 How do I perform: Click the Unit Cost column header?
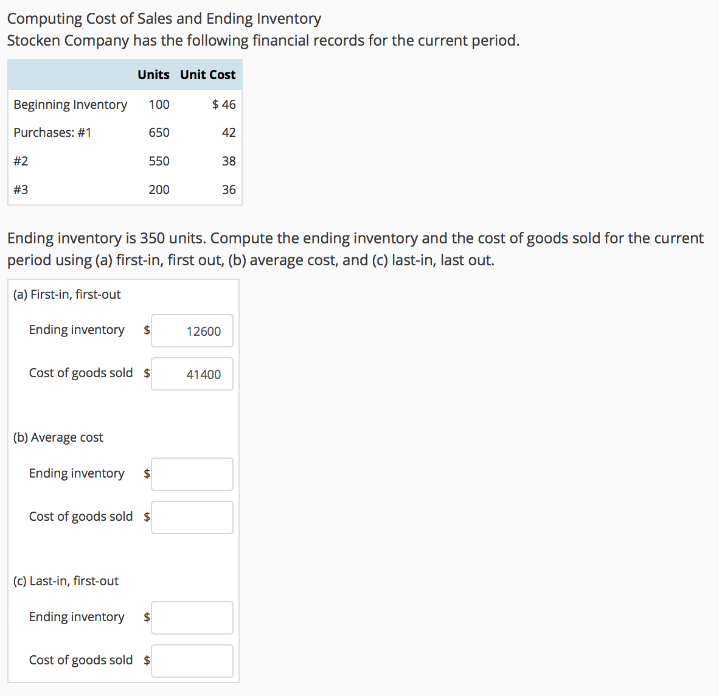tap(207, 75)
